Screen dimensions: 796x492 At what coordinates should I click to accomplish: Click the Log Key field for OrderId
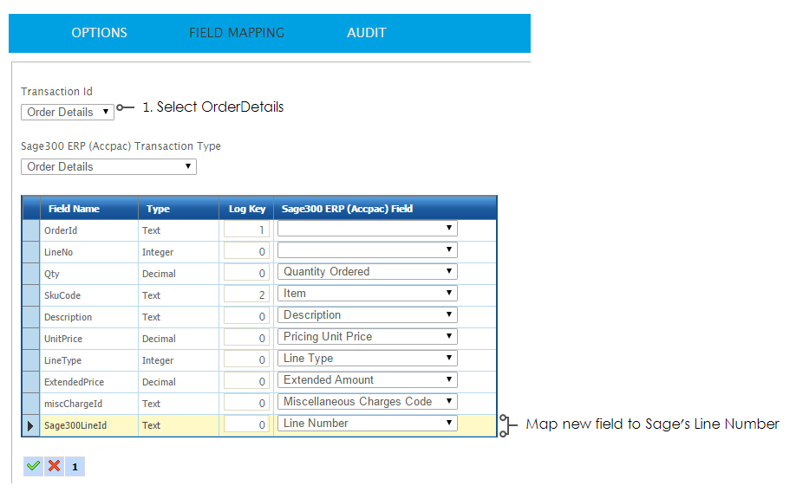point(246,230)
